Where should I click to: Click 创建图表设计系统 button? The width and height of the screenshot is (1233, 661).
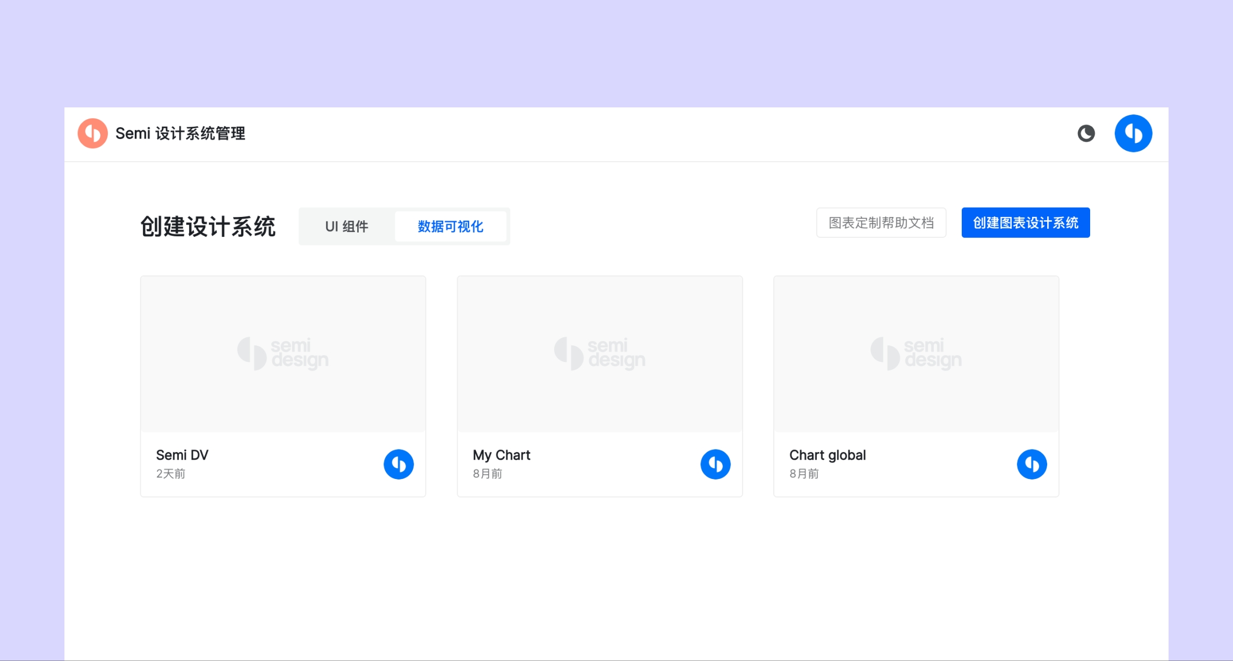point(1026,223)
